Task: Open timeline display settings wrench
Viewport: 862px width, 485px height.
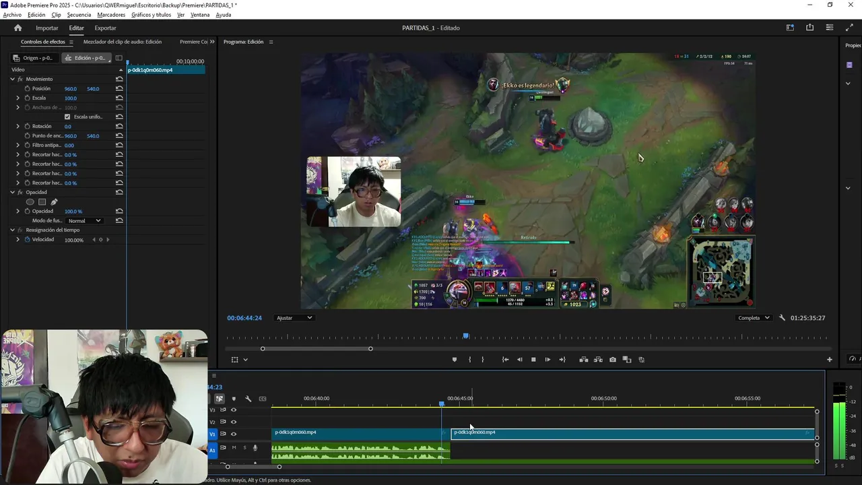Action: [x=248, y=399]
